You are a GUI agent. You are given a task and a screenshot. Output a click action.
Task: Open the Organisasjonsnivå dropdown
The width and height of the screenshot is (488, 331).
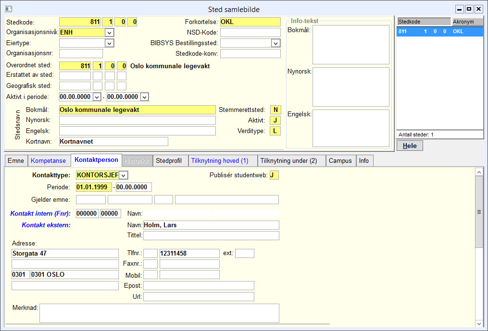tap(109, 32)
